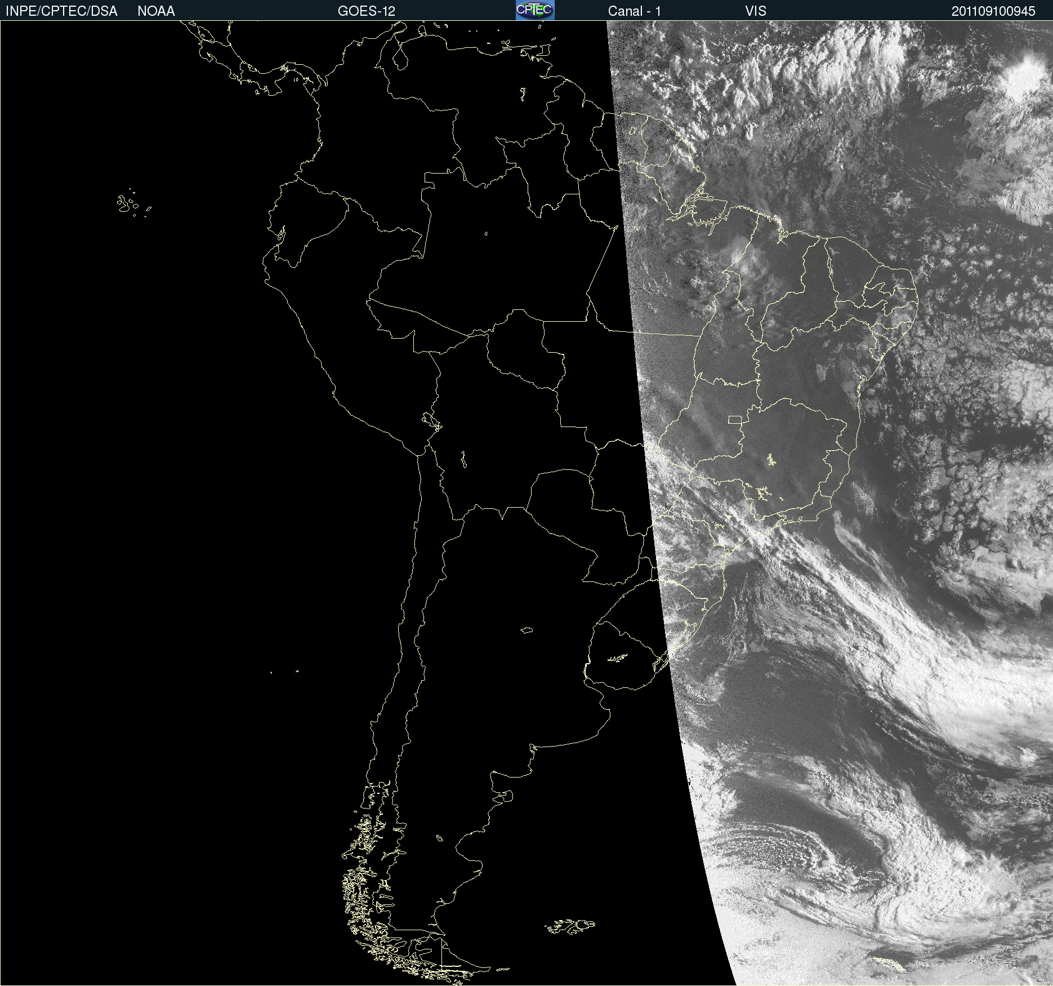Click the CPTEC logo in header
Image resolution: width=1053 pixels, height=986 pixels.
click(x=535, y=10)
